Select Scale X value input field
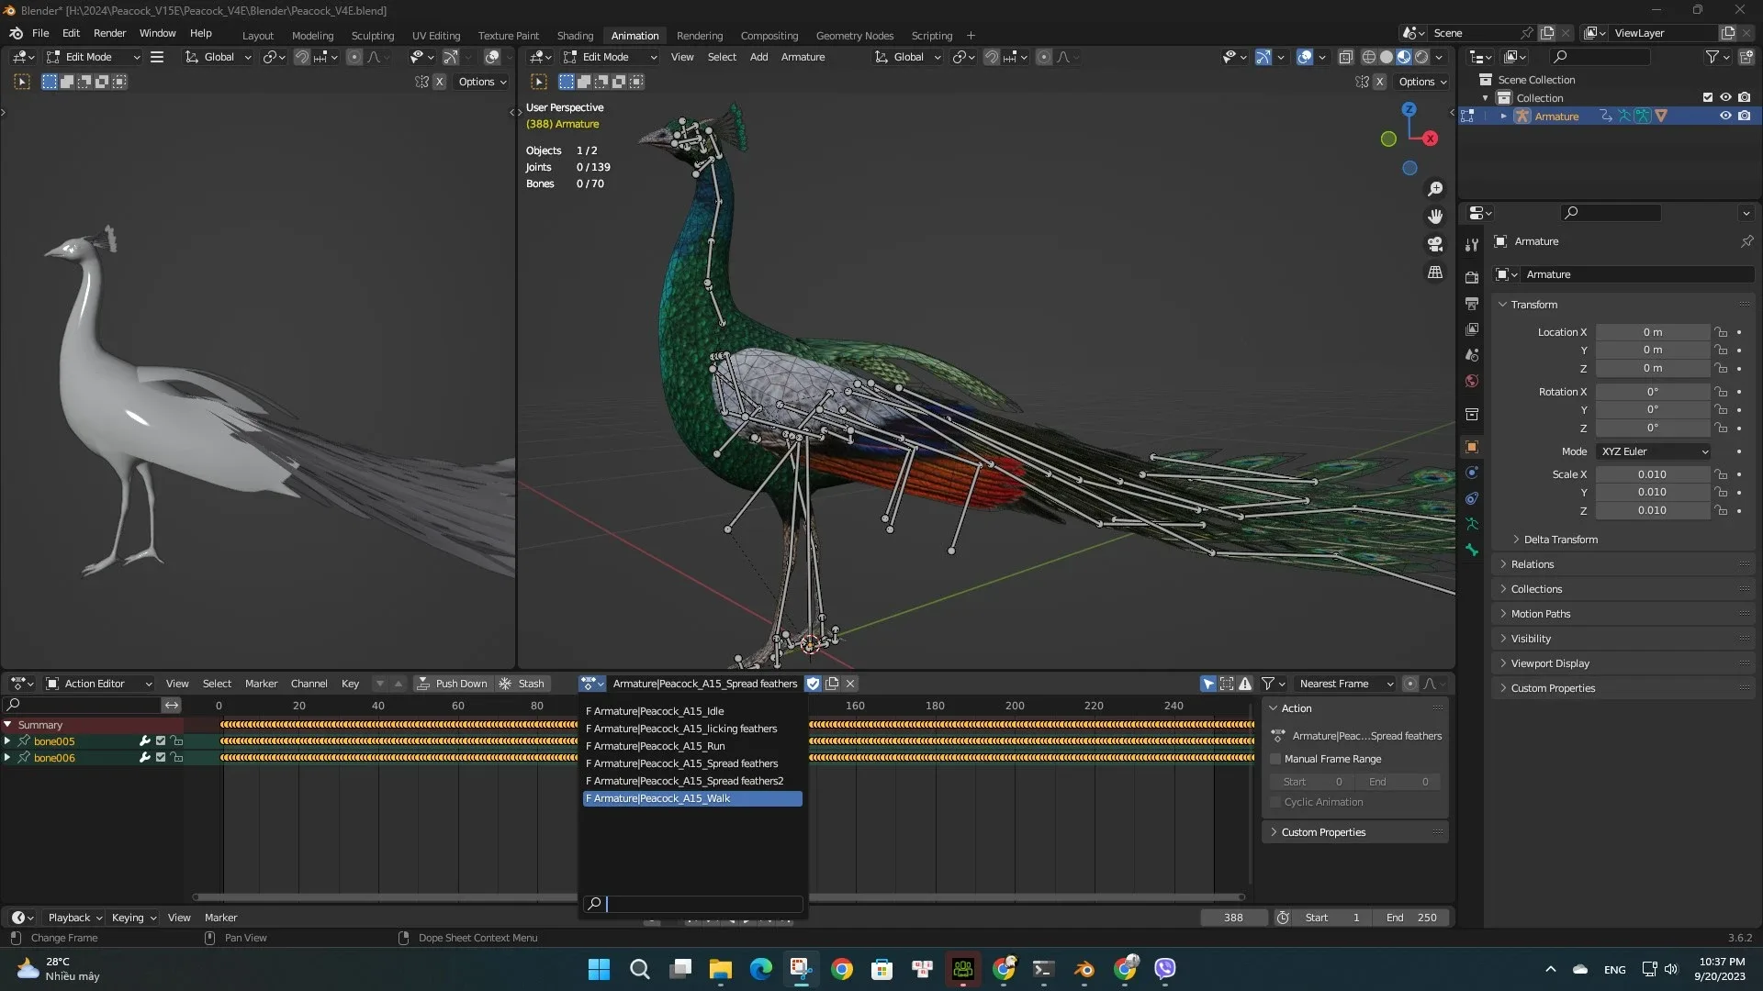The width and height of the screenshot is (1763, 991). coord(1653,474)
